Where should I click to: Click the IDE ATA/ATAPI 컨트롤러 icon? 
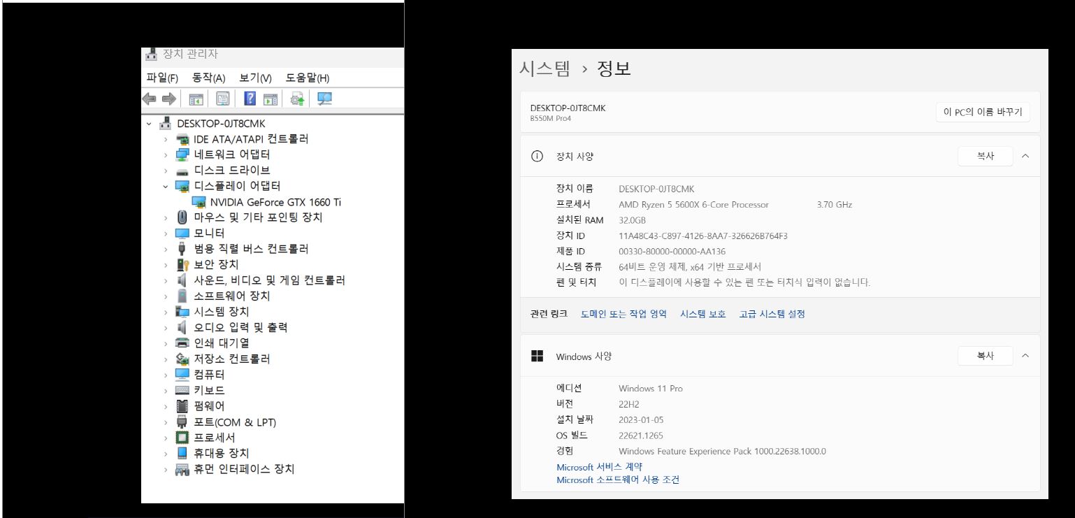(x=182, y=139)
